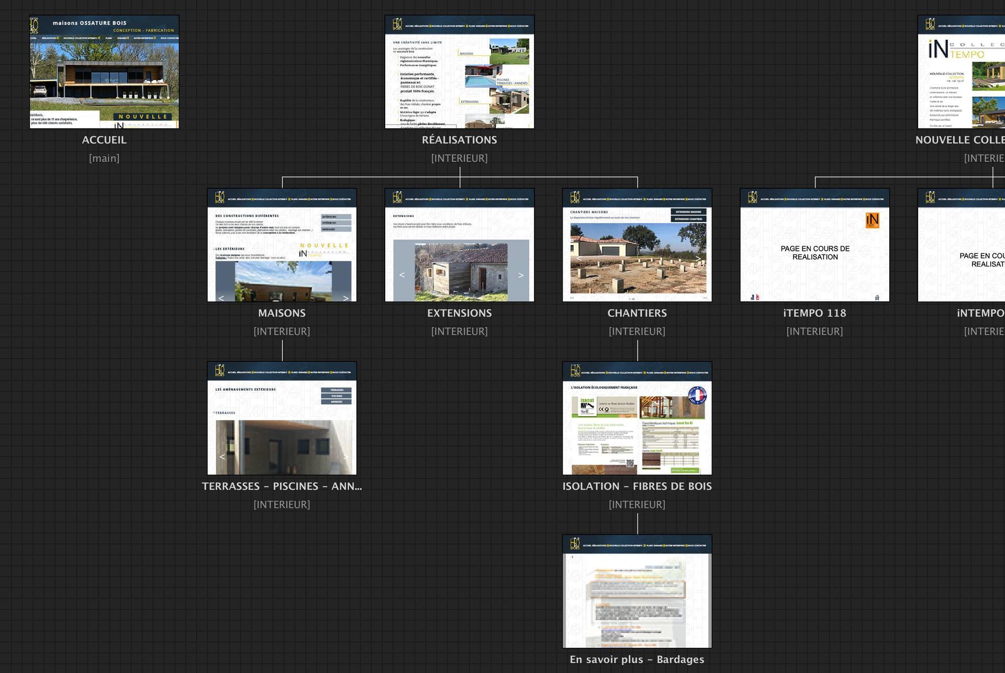Click ANNEXES button in TERRASSES thumbnail
The width and height of the screenshot is (1005, 673).
tap(336, 402)
